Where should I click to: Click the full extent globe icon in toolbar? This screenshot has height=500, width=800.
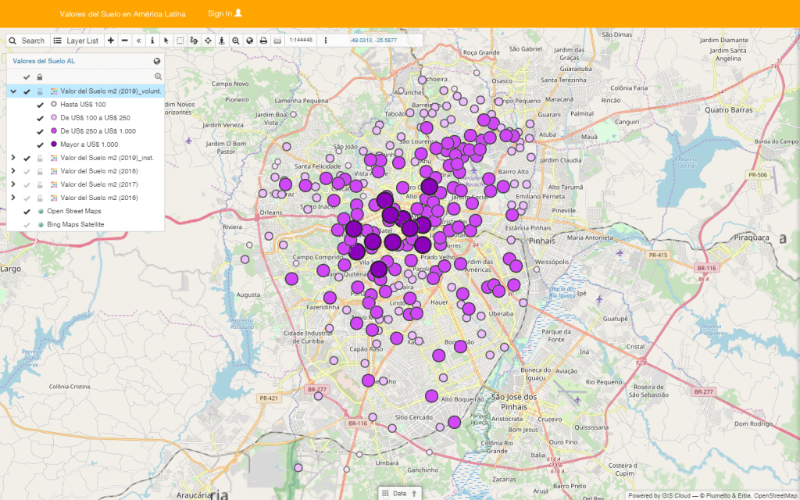[249, 40]
